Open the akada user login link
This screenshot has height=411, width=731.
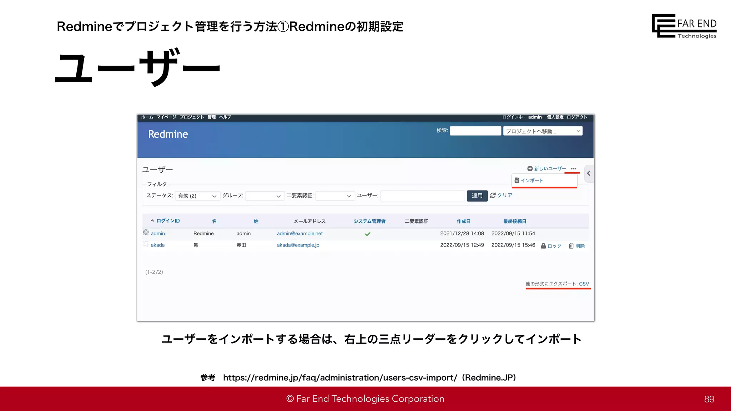point(157,245)
